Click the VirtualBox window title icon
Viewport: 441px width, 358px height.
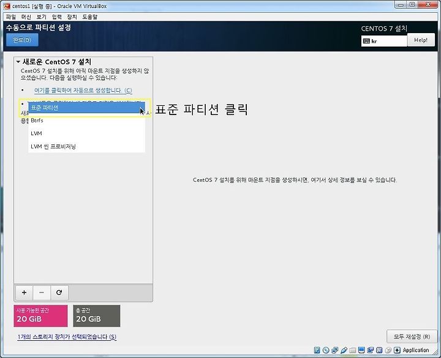[7, 6]
